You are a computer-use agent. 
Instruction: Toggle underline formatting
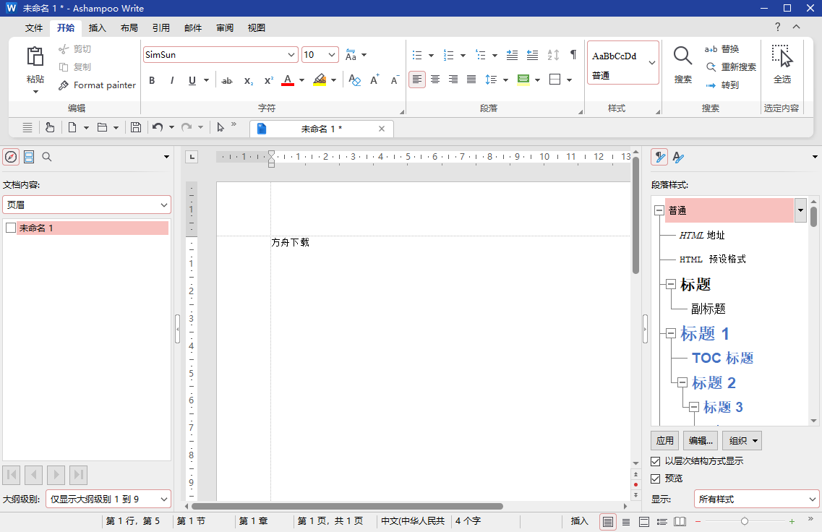coord(192,80)
